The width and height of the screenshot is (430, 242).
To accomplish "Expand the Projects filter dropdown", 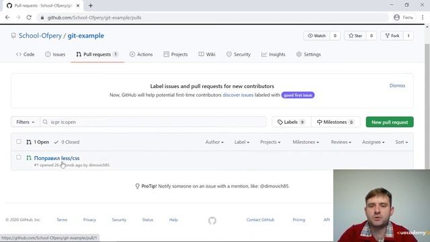I will [270, 142].
